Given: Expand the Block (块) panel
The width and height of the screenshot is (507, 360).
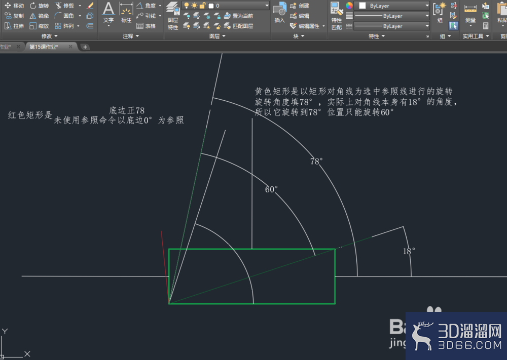Looking at the screenshot, I should pyautogui.click(x=299, y=36).
